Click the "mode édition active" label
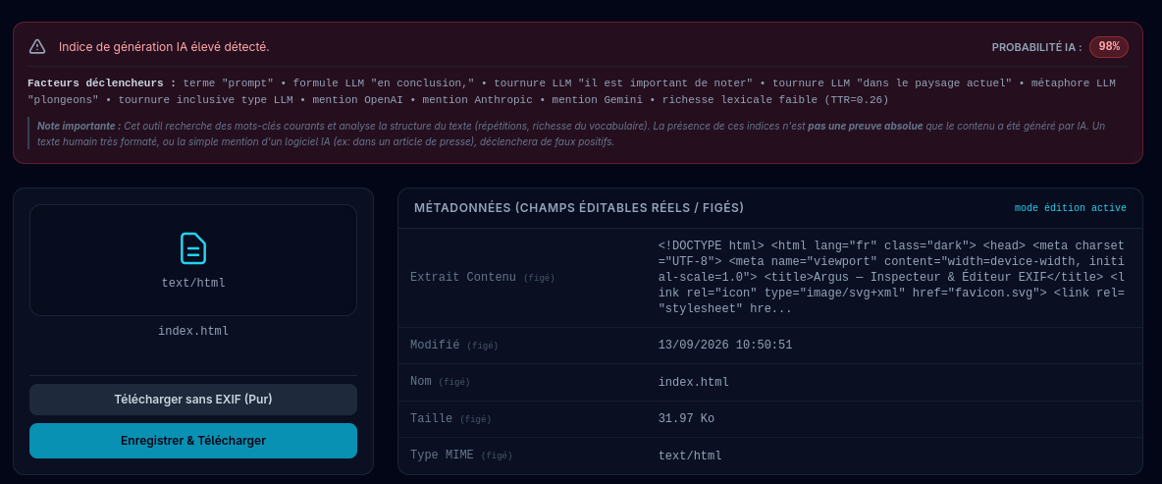1162x484 pixels. [x=1070, y=208]
